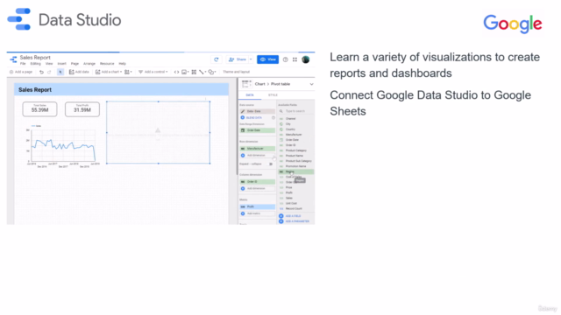Viewport: 561px width, 315px height.
Task: Click Add dimension under Column dimension
Action: [257, 189]
